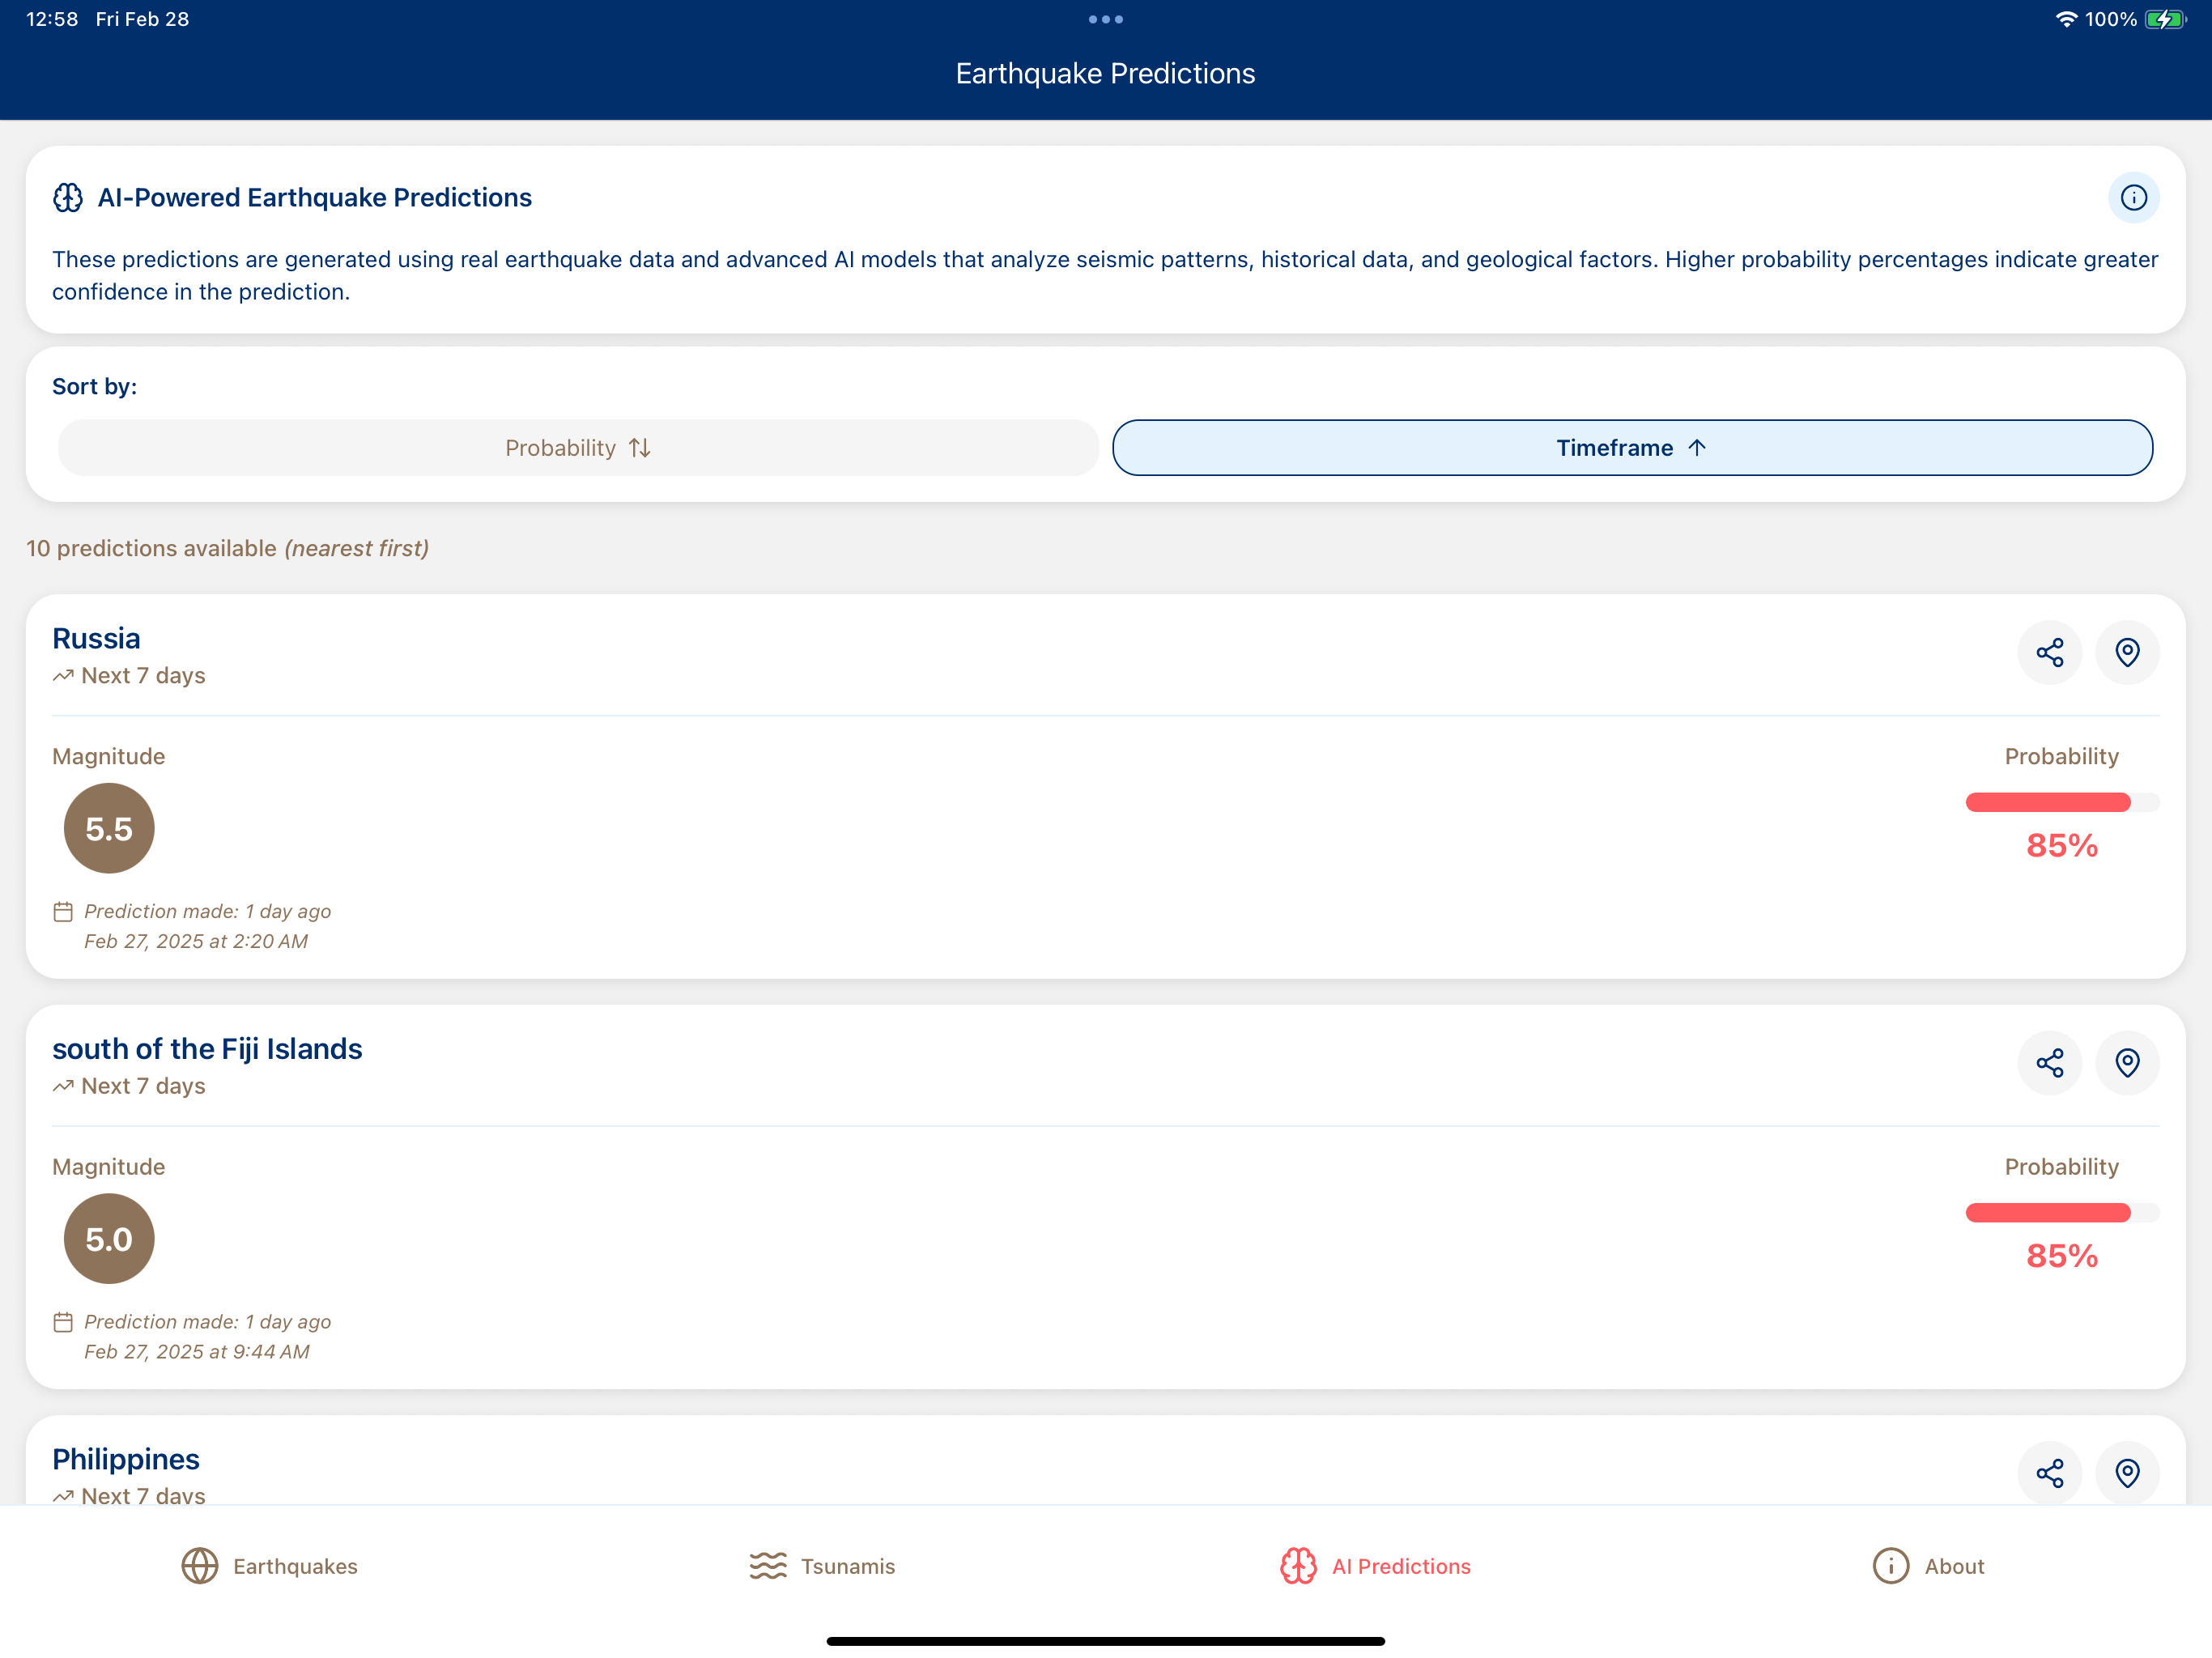The height and width of the screenshot is (1658, 2212).
Task: Share the Philippines prediction
Action: [x=2049, y=1472]
